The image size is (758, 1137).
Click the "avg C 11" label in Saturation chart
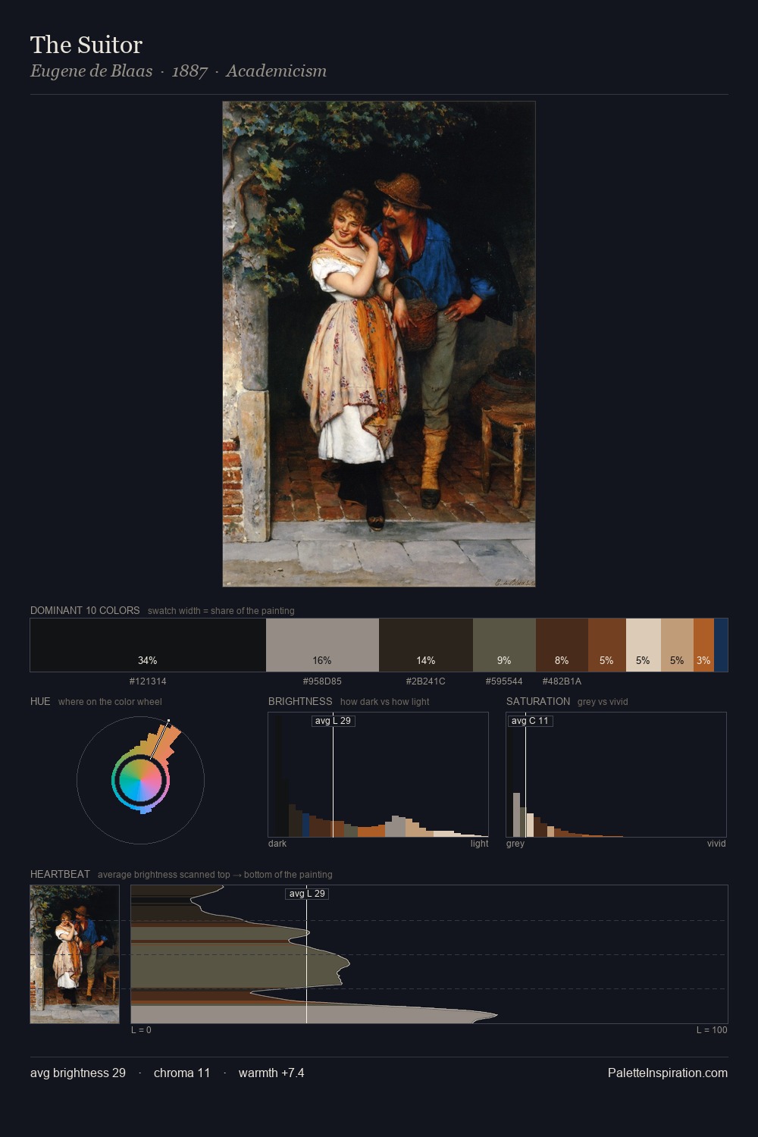click(530, 721)
